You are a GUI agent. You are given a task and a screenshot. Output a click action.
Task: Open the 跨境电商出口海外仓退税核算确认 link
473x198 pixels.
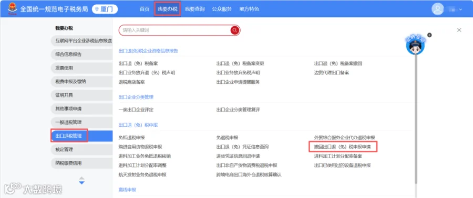click(249, 174)
